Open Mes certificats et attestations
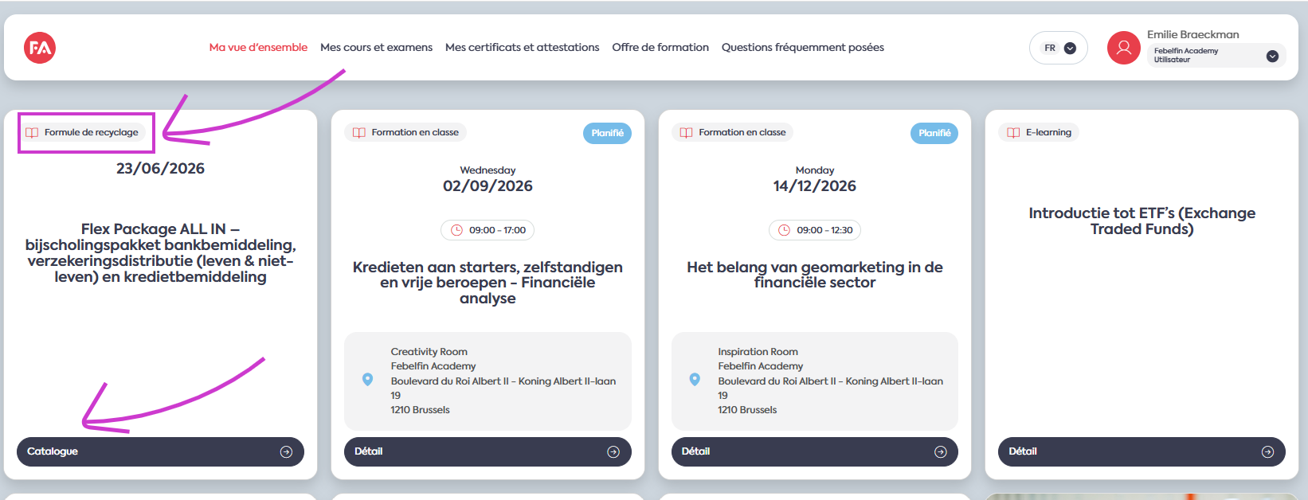The height and width of the screenshot is (500, 1308). pyautogui.click(x=522, y=48)
